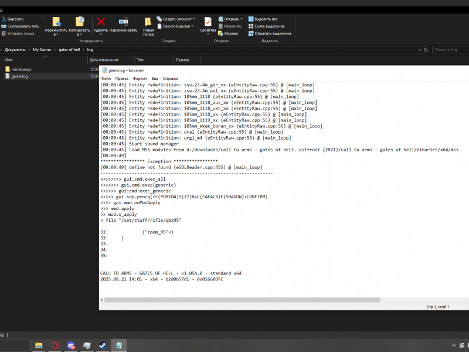Click the game.log – Блокнот title bar
Screen dimensions: 469x352
pyautogui.click(x=284, y=70)
